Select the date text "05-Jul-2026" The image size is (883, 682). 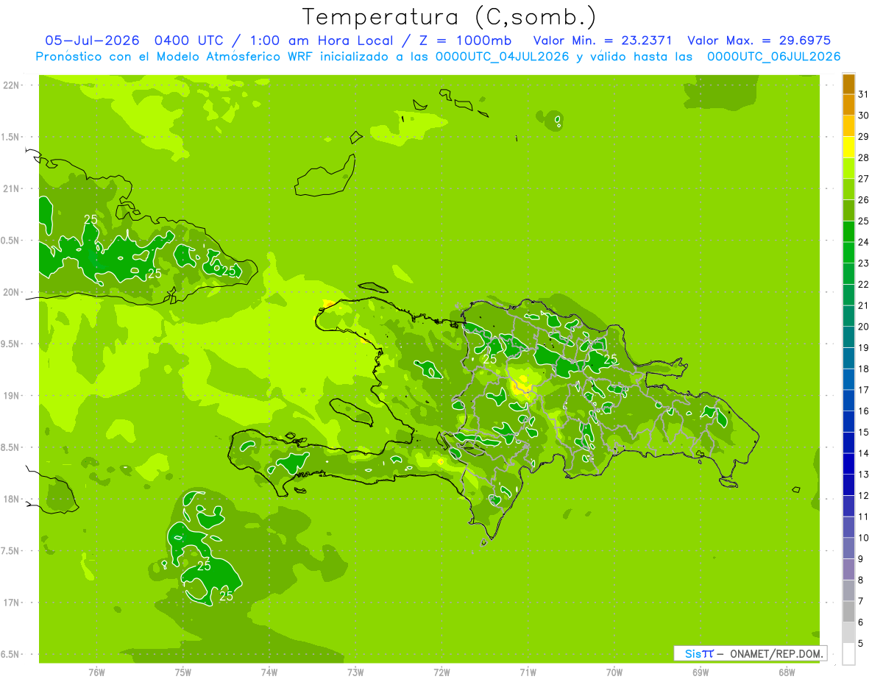[x=93, y=40]
